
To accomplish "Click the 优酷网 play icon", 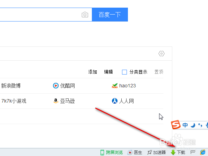I will pyautogui.click(x=56, y=86).
